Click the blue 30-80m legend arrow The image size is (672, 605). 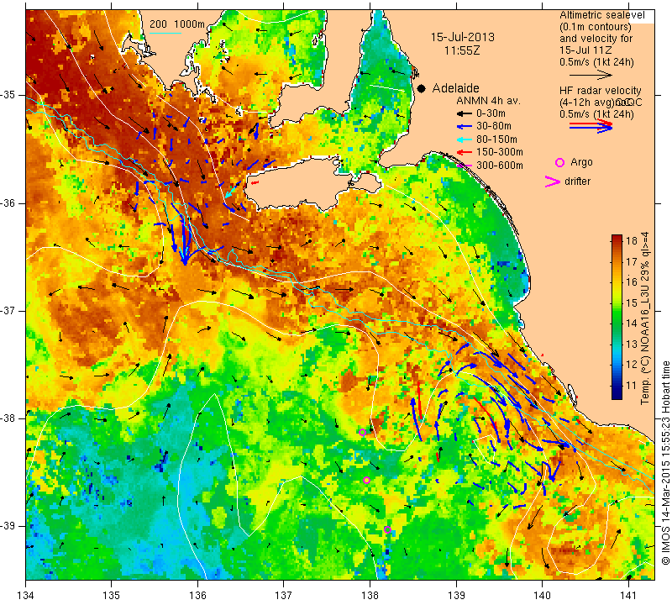(465, 127)
